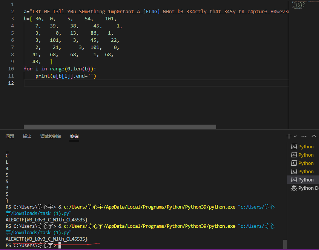Click the editor's horizontal scrollbar thumb
The width and height of the screenshot is (319, 250).
[x=120, y=127]
